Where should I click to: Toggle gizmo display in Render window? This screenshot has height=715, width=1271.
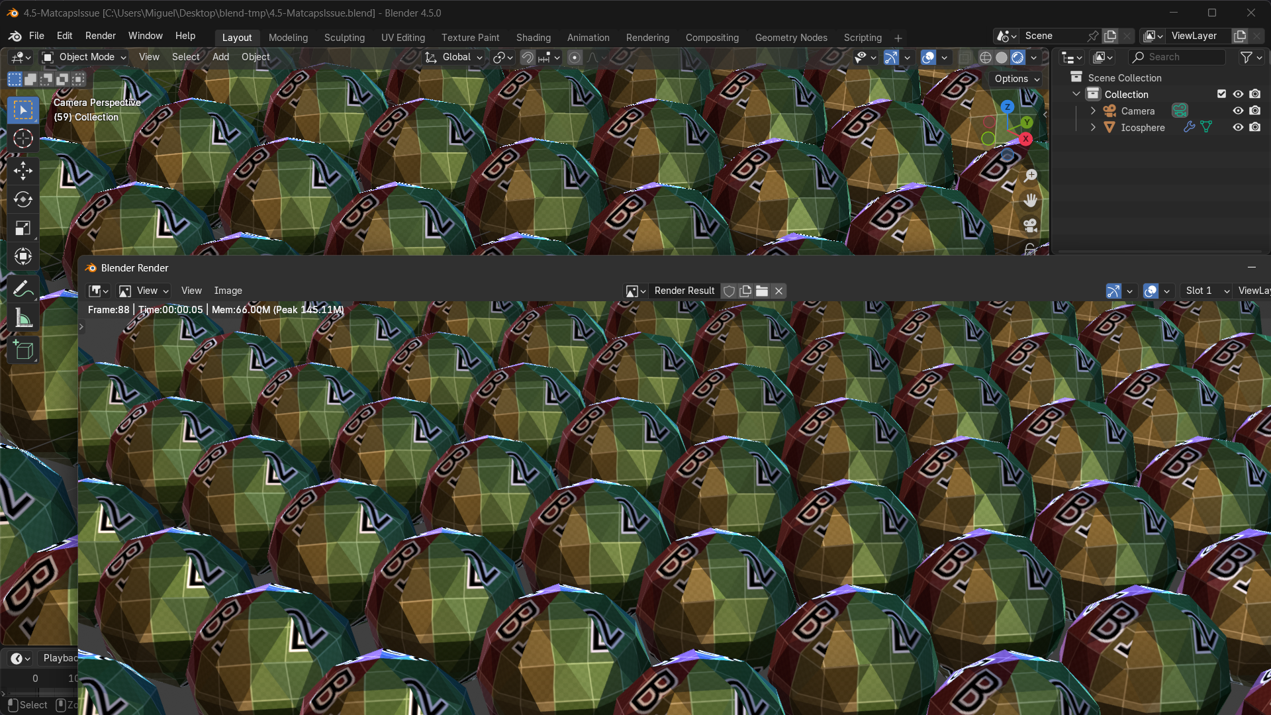point(1113,291)
